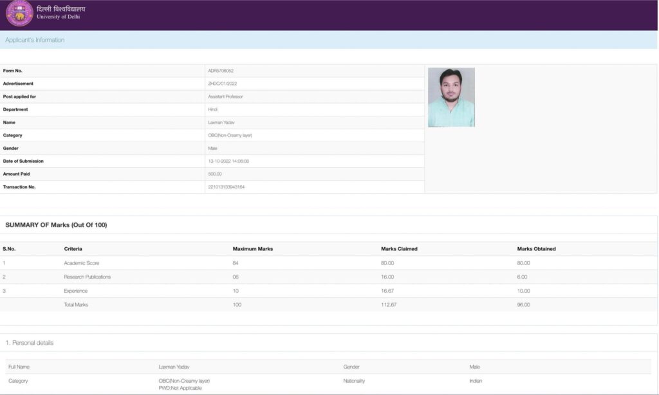Click the "Assistant Professor" post value

pos(225,96)
